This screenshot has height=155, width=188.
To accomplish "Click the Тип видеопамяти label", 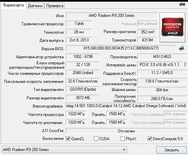I will pos(49,90).
